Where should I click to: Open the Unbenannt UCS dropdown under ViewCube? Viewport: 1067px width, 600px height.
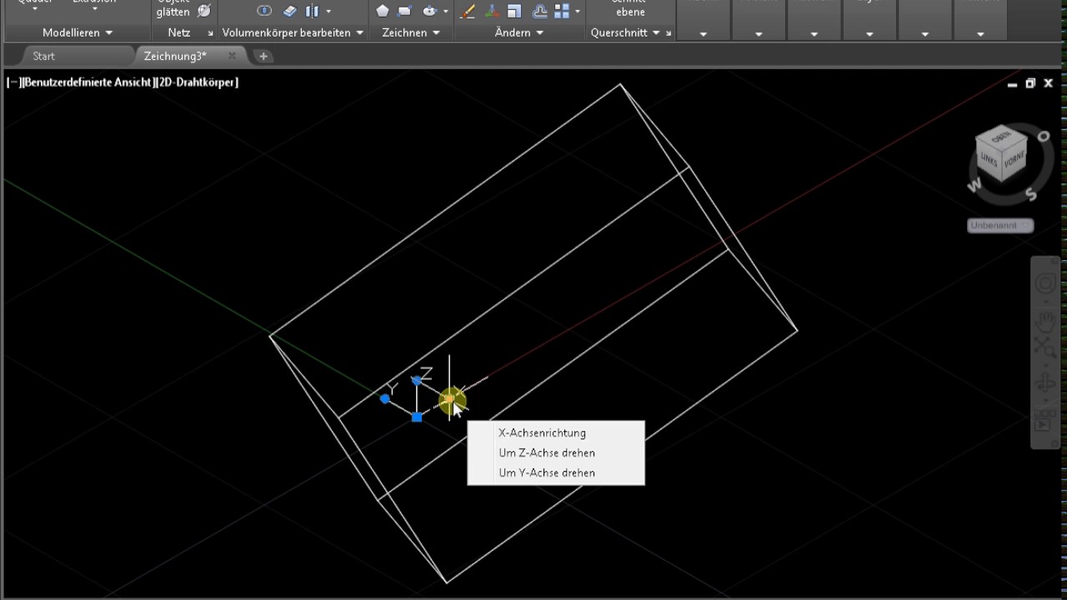coord(1000,225)
